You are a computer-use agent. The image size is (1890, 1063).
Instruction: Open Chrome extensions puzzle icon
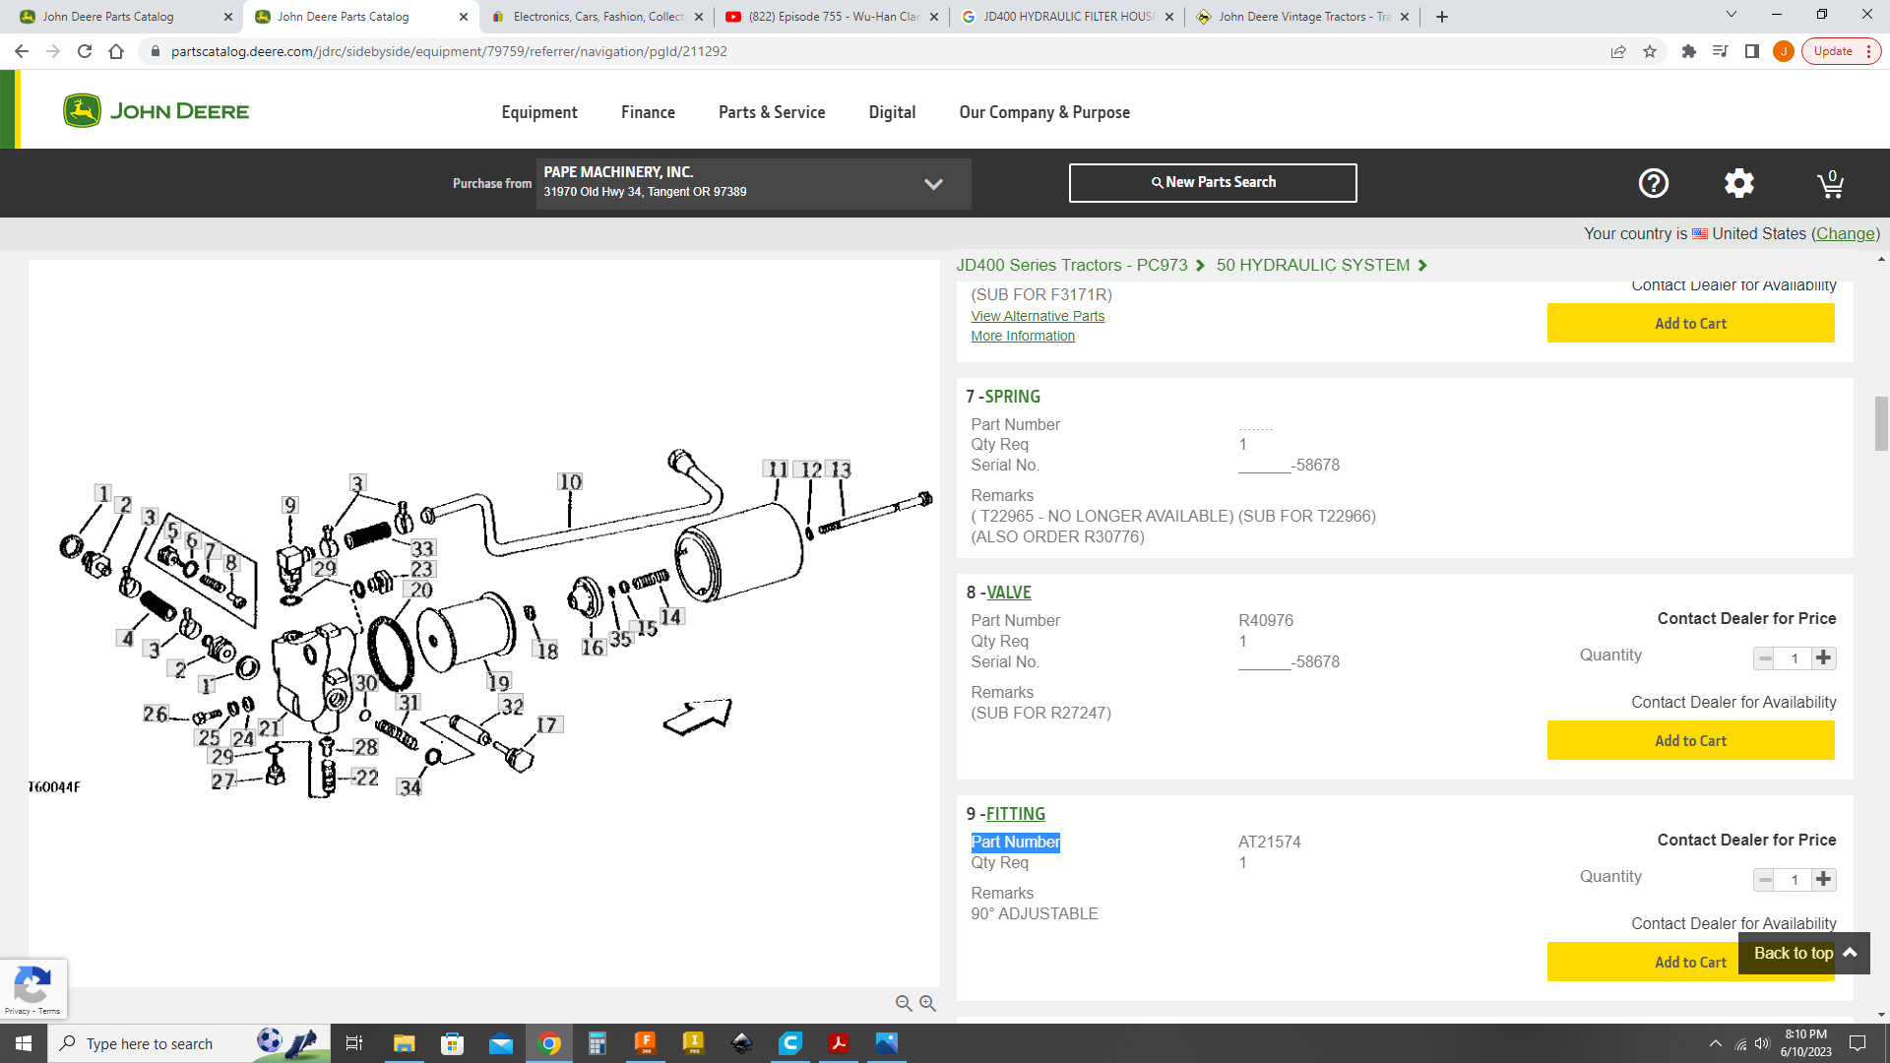(x=1689, y=51)
